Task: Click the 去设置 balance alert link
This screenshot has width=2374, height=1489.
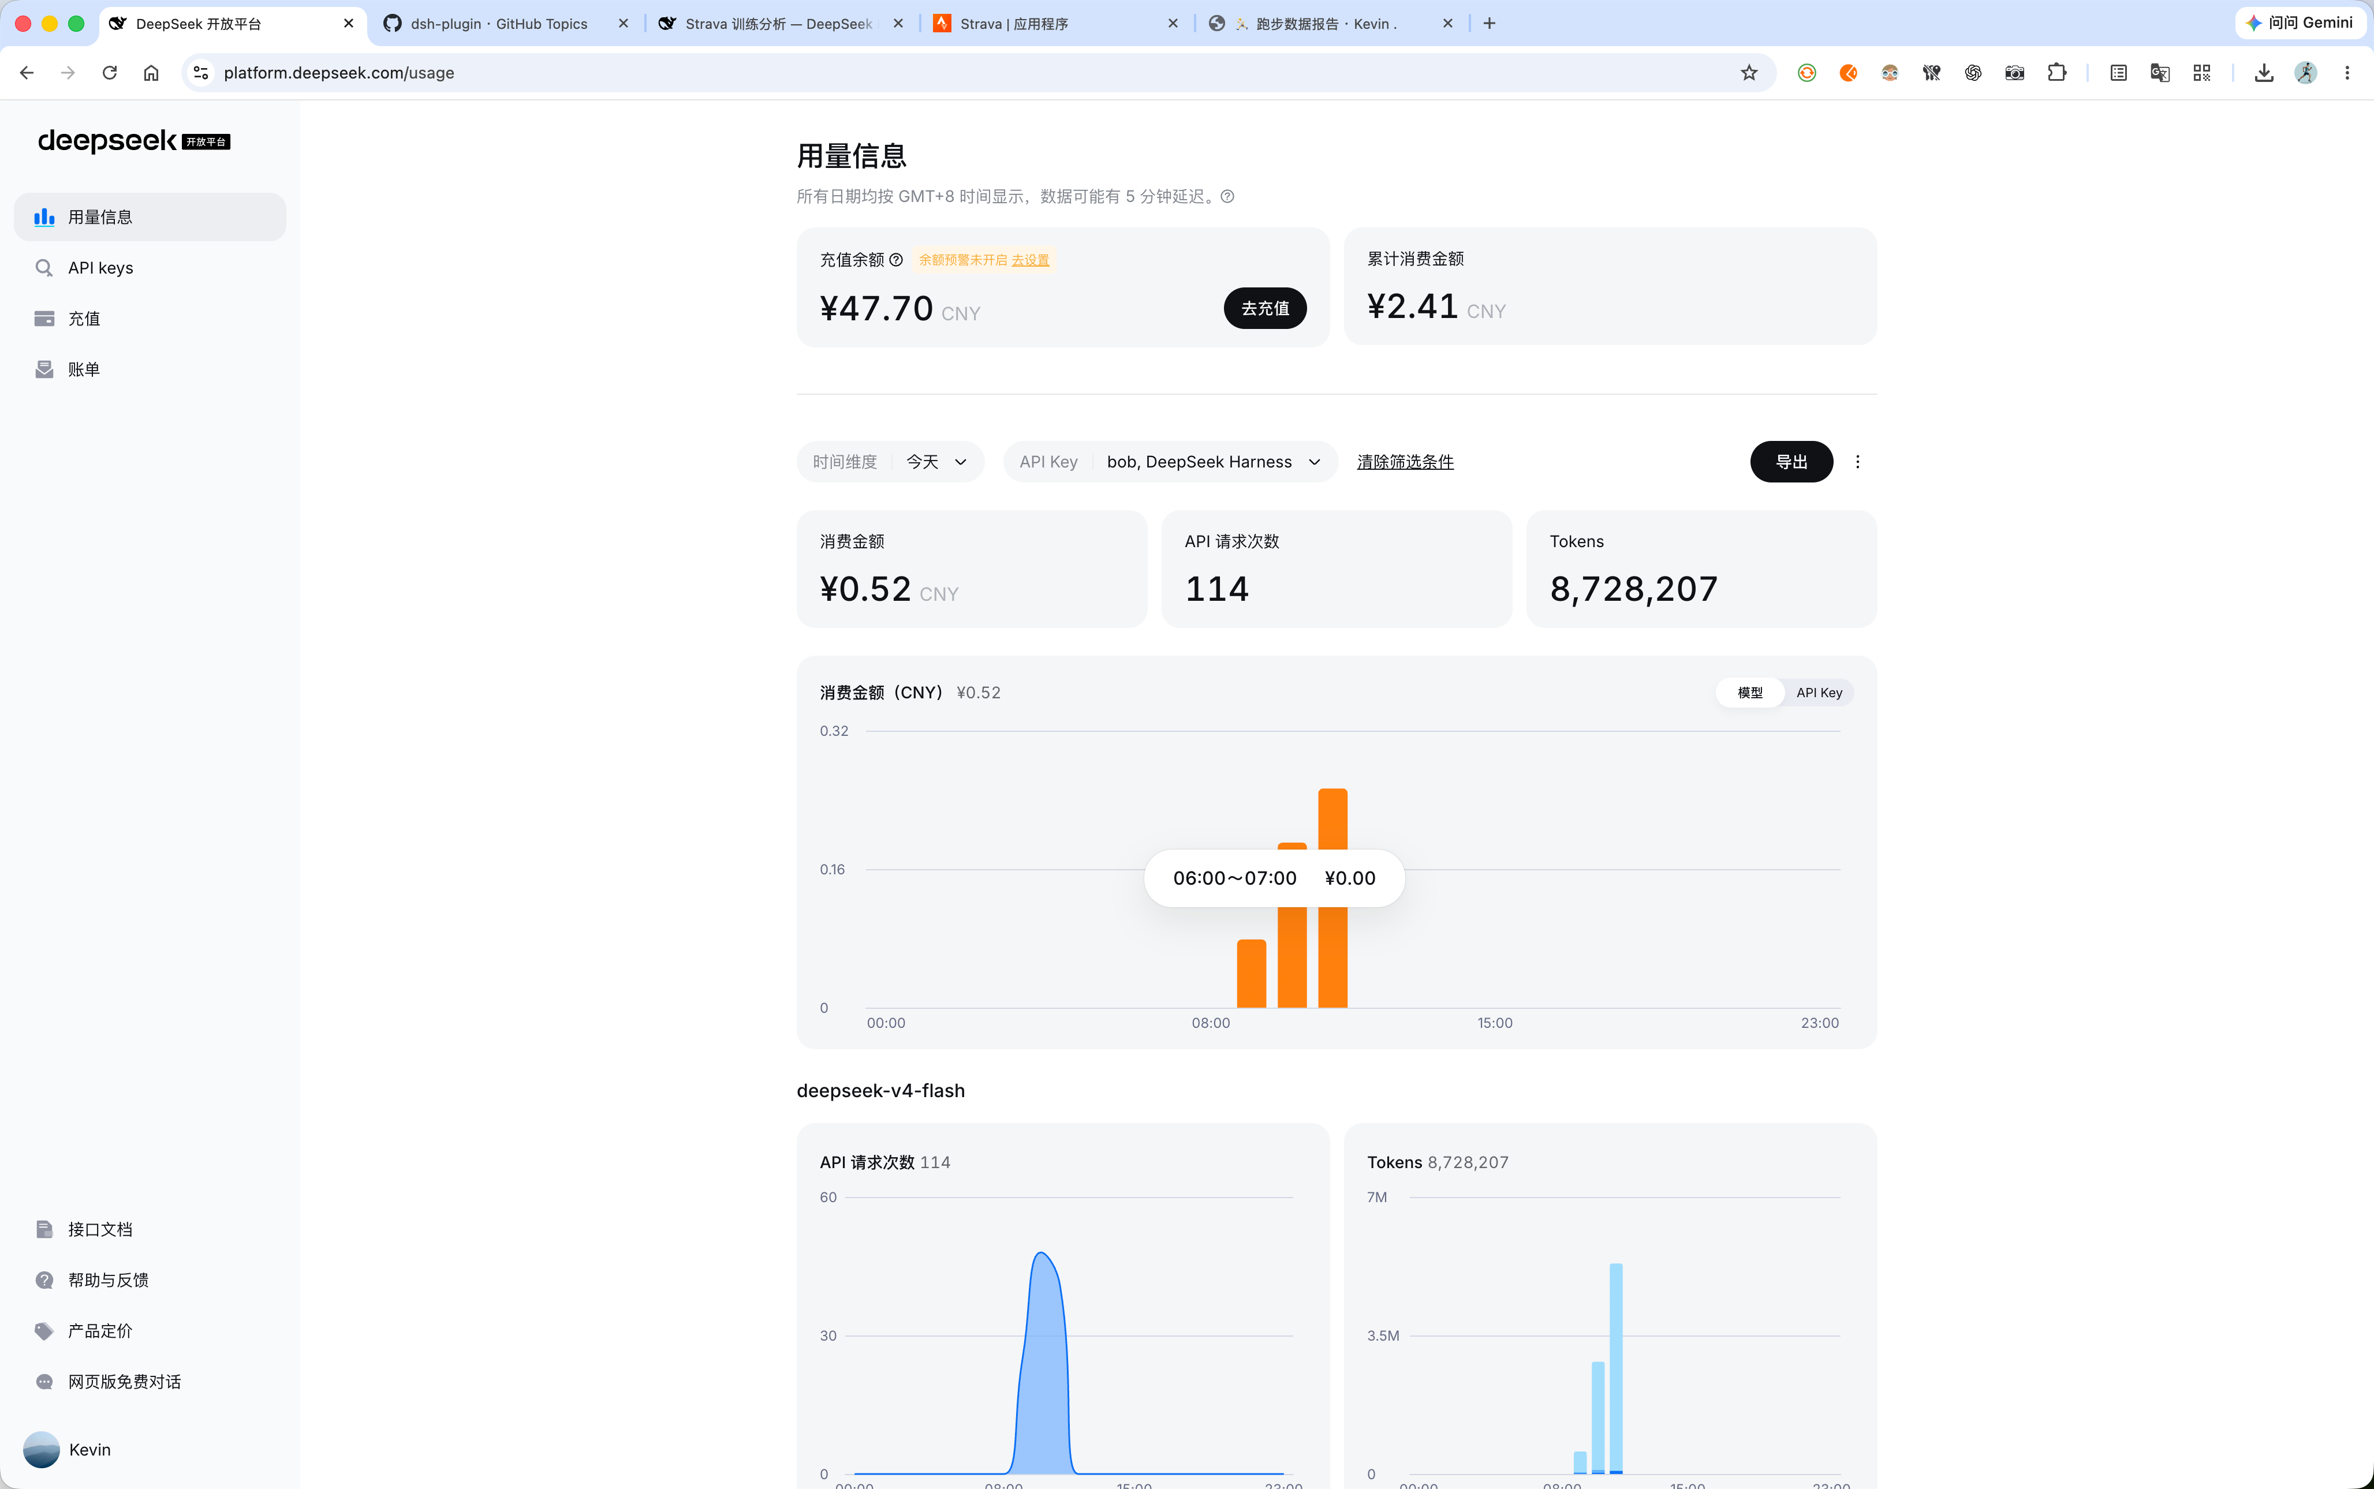Action: (x=1031, y=260)
